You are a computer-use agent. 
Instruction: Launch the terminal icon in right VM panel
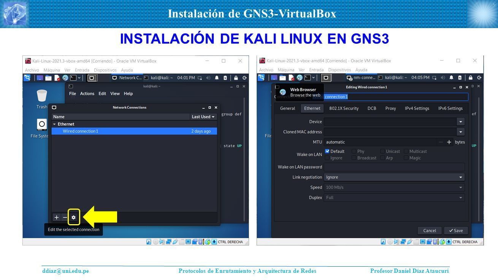307,78
